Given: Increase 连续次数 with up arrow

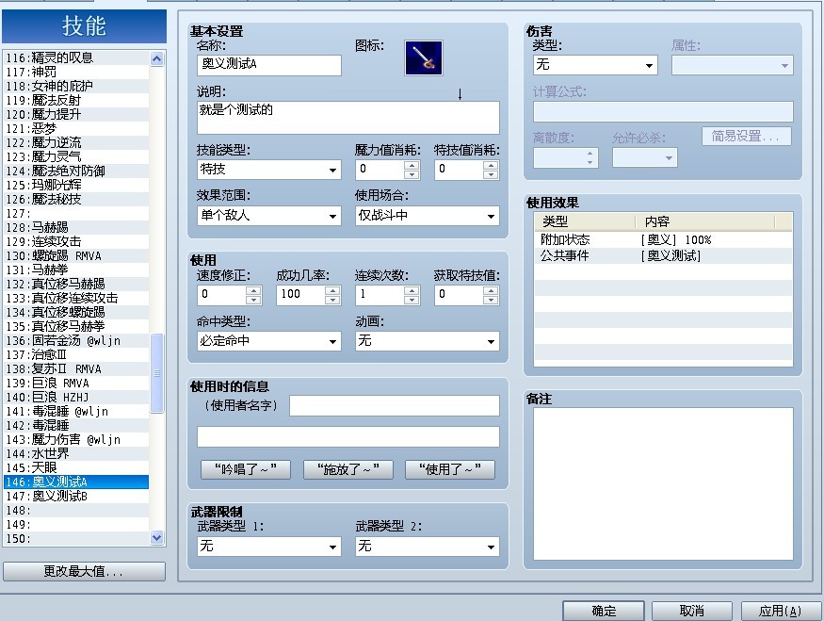Looking at the screenshot, I should 412,290.
